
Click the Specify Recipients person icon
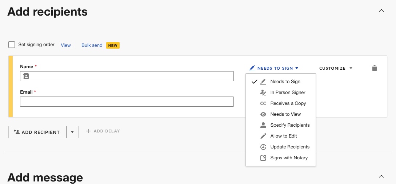(x=263, y=125)
